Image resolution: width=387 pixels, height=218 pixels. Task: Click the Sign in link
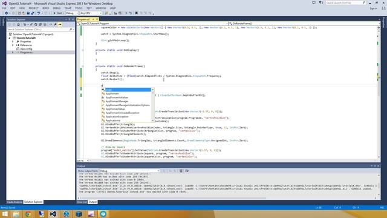pos(373,8)
